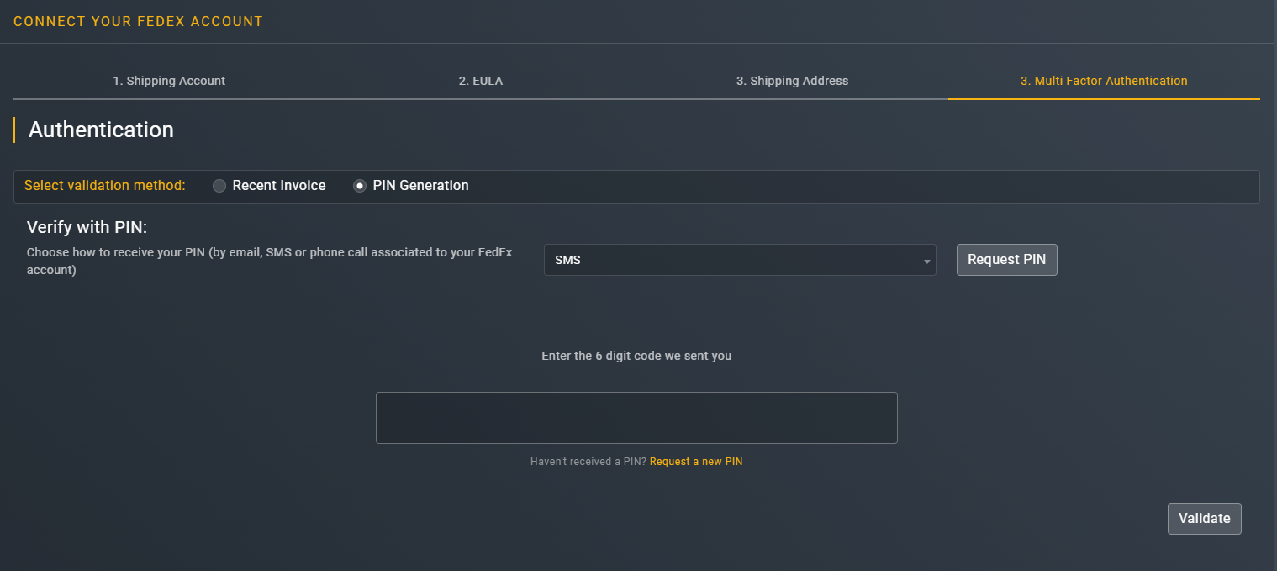Focus the 6 digit code input field

coord(636,418)
